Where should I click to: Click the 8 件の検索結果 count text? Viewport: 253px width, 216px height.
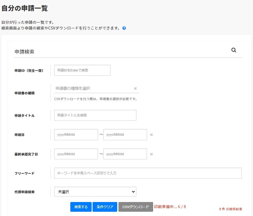click(230, 209)
